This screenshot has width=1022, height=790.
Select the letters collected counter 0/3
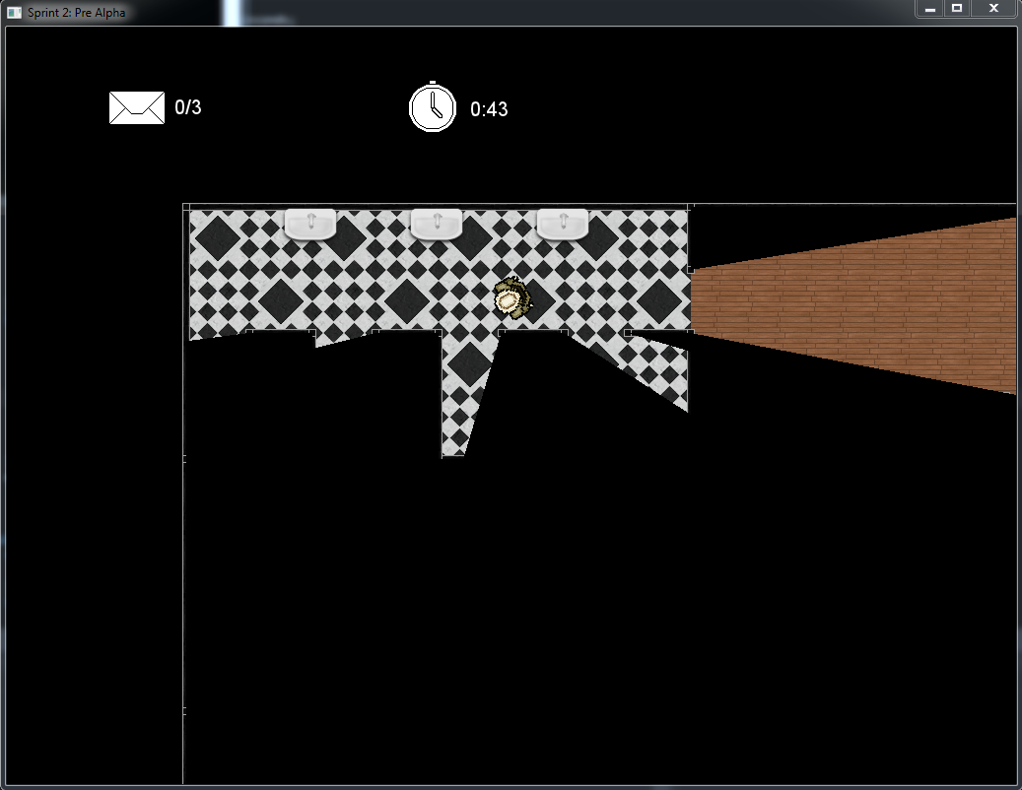click(x=188, y=107)
